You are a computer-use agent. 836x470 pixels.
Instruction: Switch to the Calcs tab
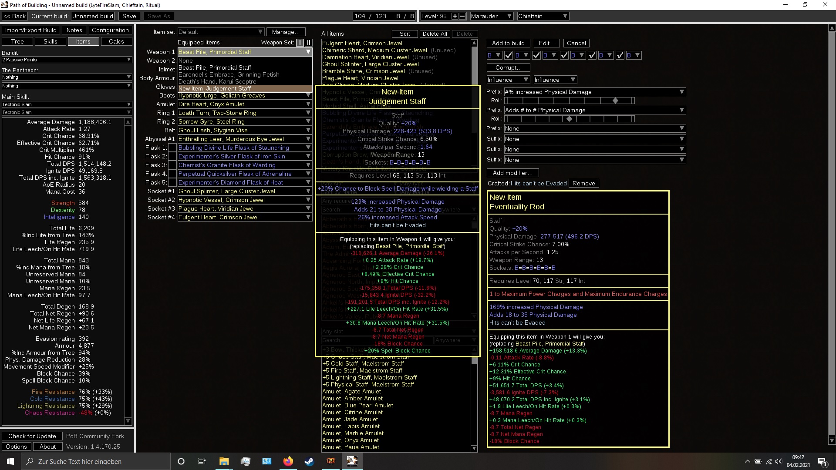pyautogui.click(x=116, y=41)
